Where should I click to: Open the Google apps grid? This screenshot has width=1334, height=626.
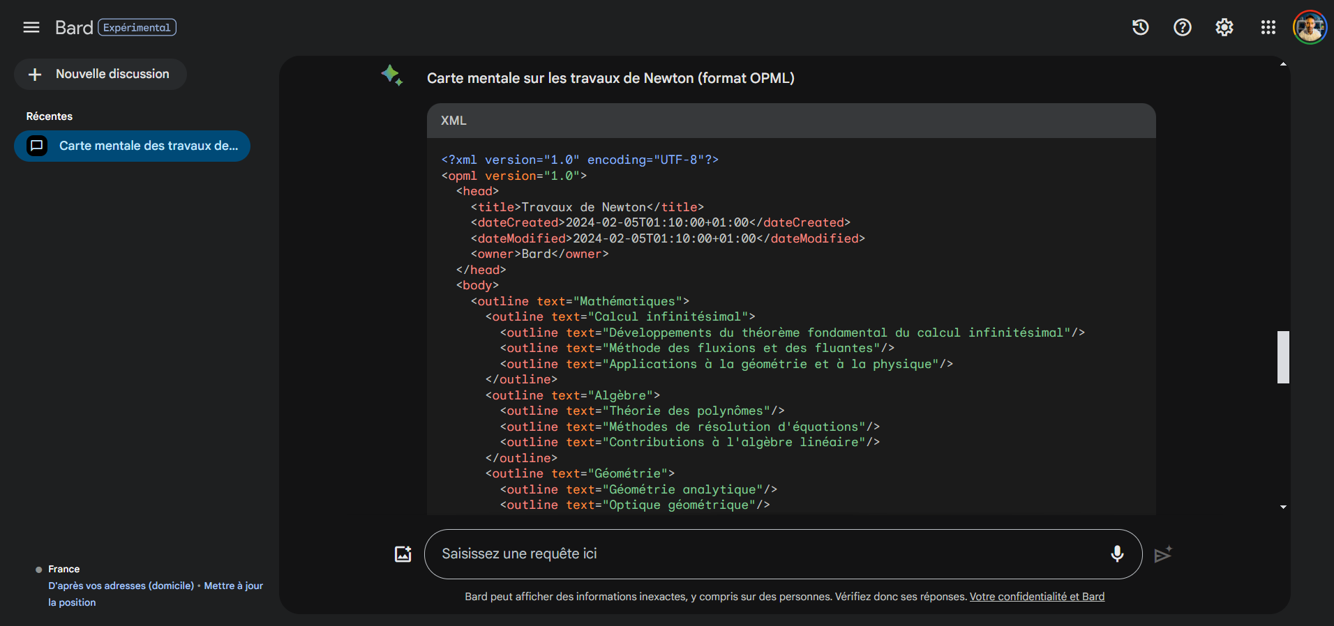tap(1268, 27)
